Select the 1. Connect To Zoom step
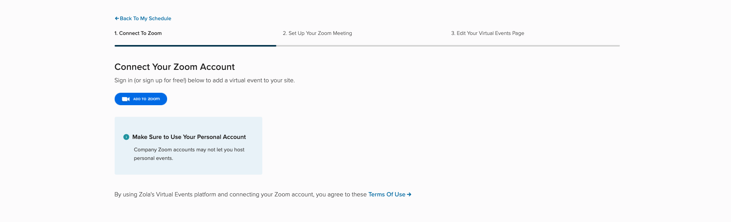Image resolution: width=731 pixels, height=222 pixels. point(138,33)
